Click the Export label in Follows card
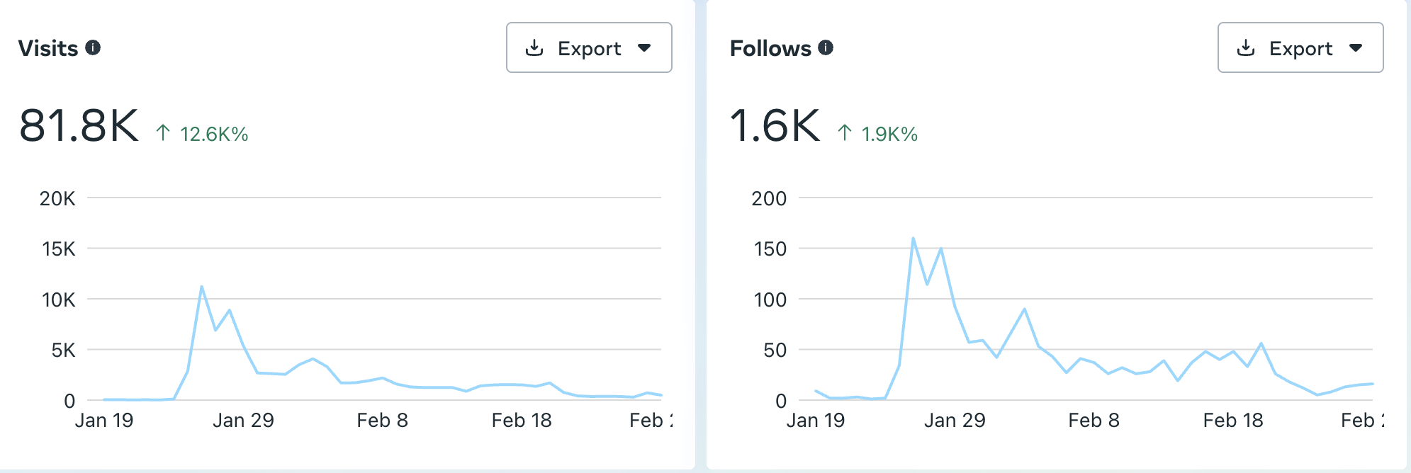 pos(1300,48)
